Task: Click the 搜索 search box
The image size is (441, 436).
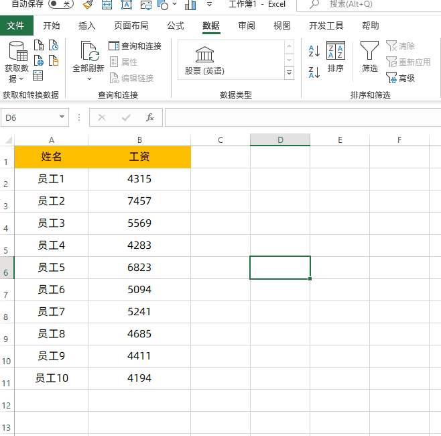Action: point(369,5)
